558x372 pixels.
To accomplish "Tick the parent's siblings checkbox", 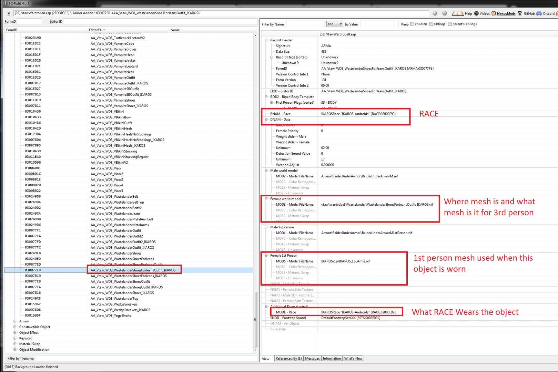I will pyautogui.click(x=450, y=24).
